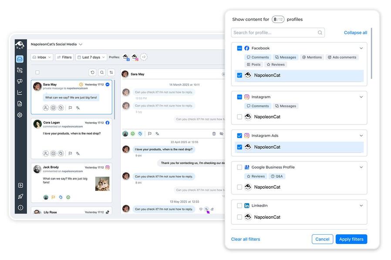Click the NapoleonCat logo in the sidebar
The width and height of the screenshot is (391, 260).
click(20, 45)
